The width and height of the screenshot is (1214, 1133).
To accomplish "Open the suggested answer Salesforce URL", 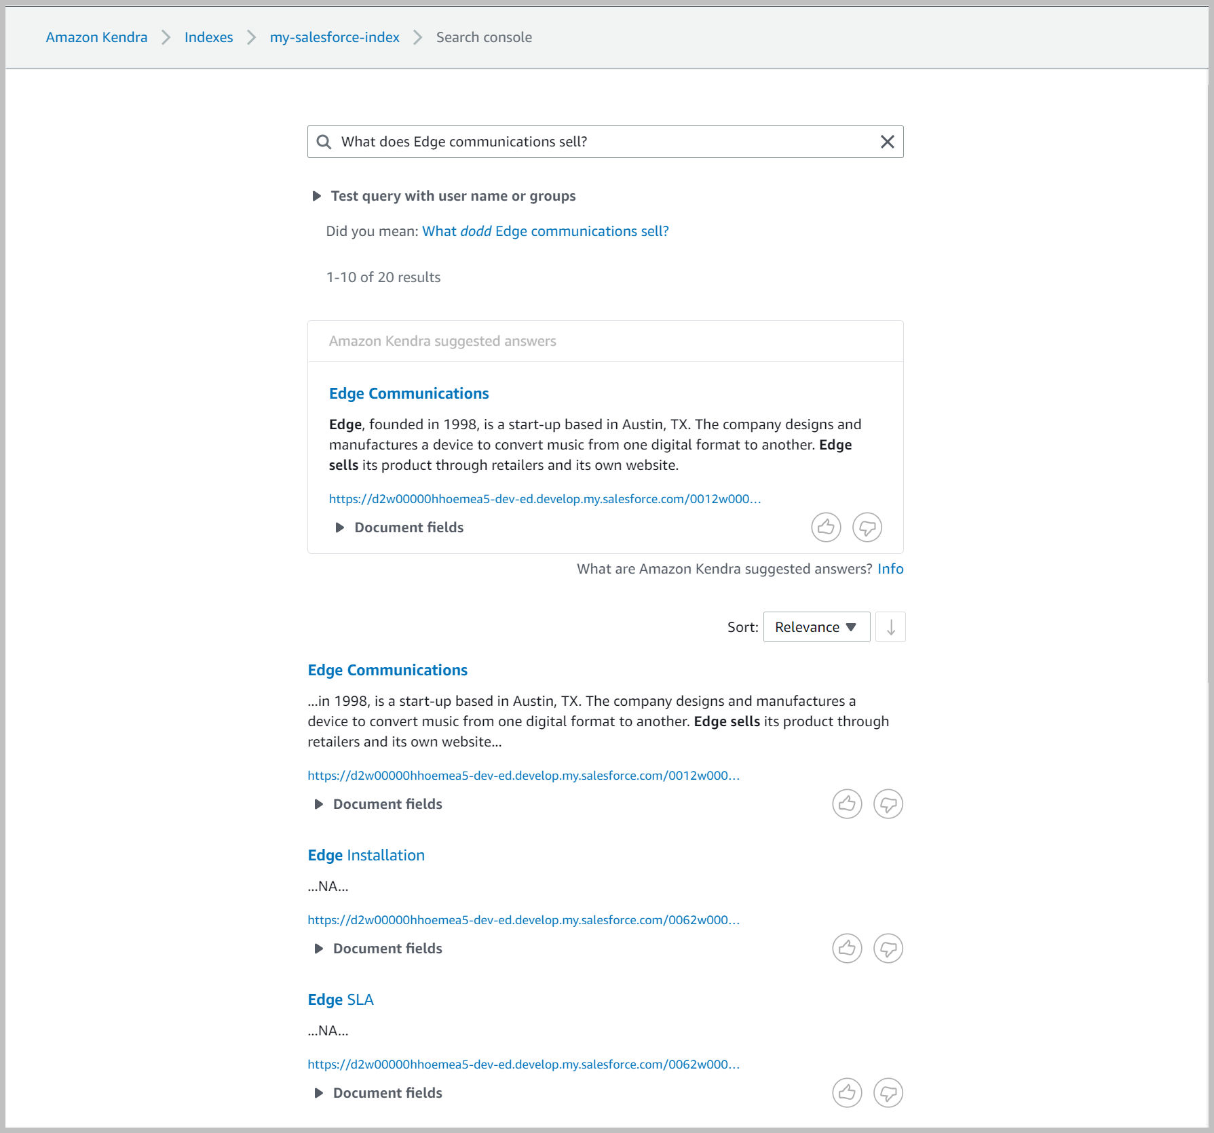I will point(545,499).
